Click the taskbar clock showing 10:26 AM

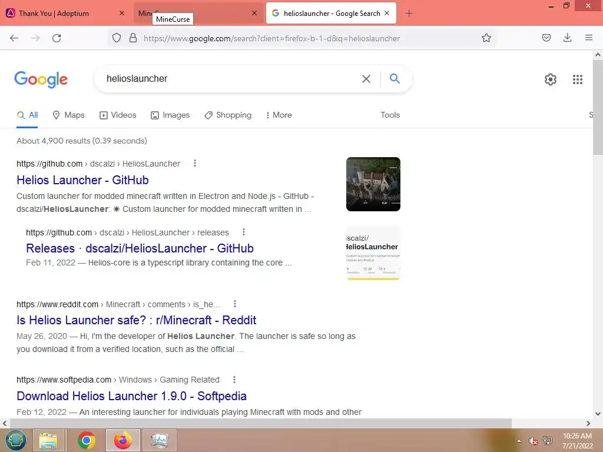point(577,441)
